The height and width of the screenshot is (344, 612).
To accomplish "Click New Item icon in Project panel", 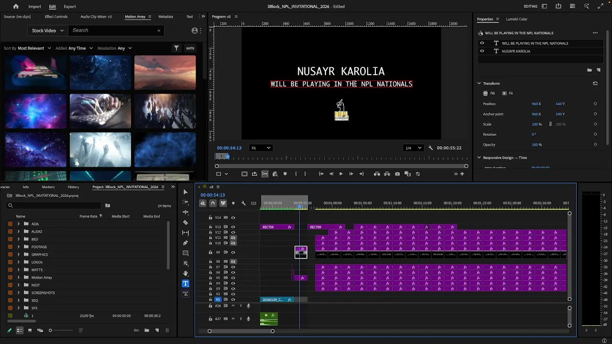I will (157, 330).
